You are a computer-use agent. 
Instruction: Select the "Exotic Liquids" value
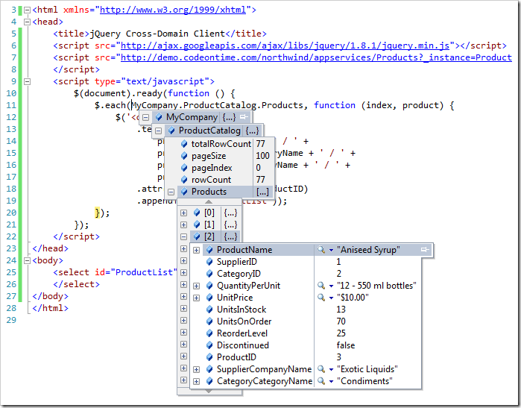point(367,369)
